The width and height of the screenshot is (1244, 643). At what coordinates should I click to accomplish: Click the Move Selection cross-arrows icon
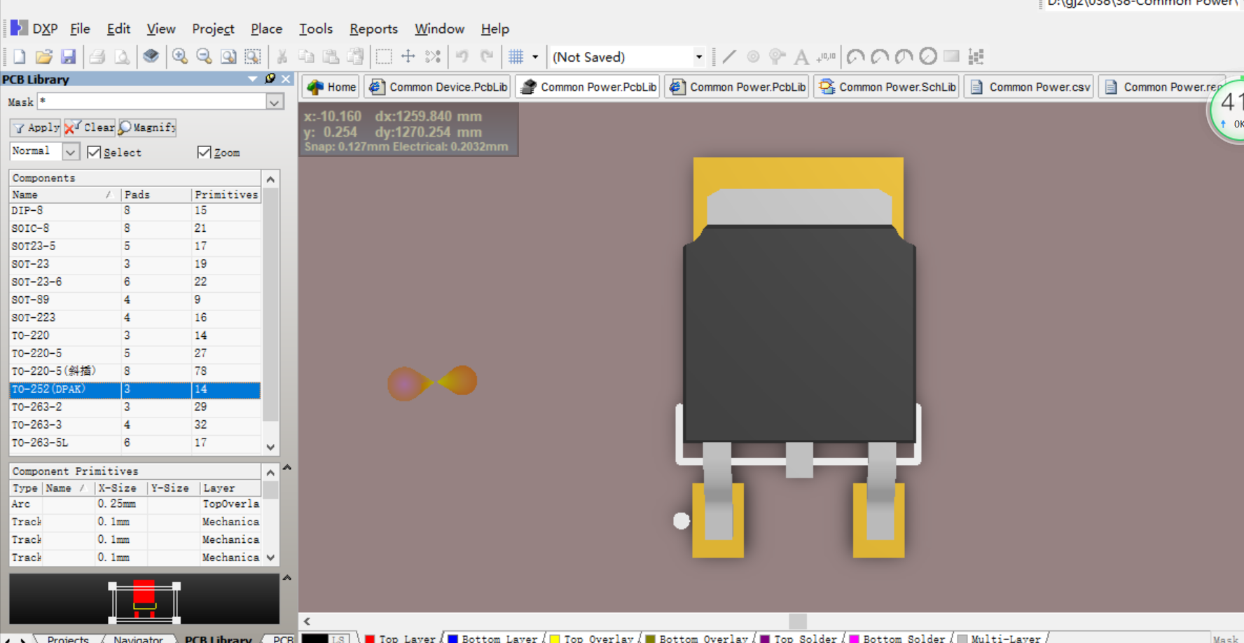pyautogui.click(x=408, y=57)
